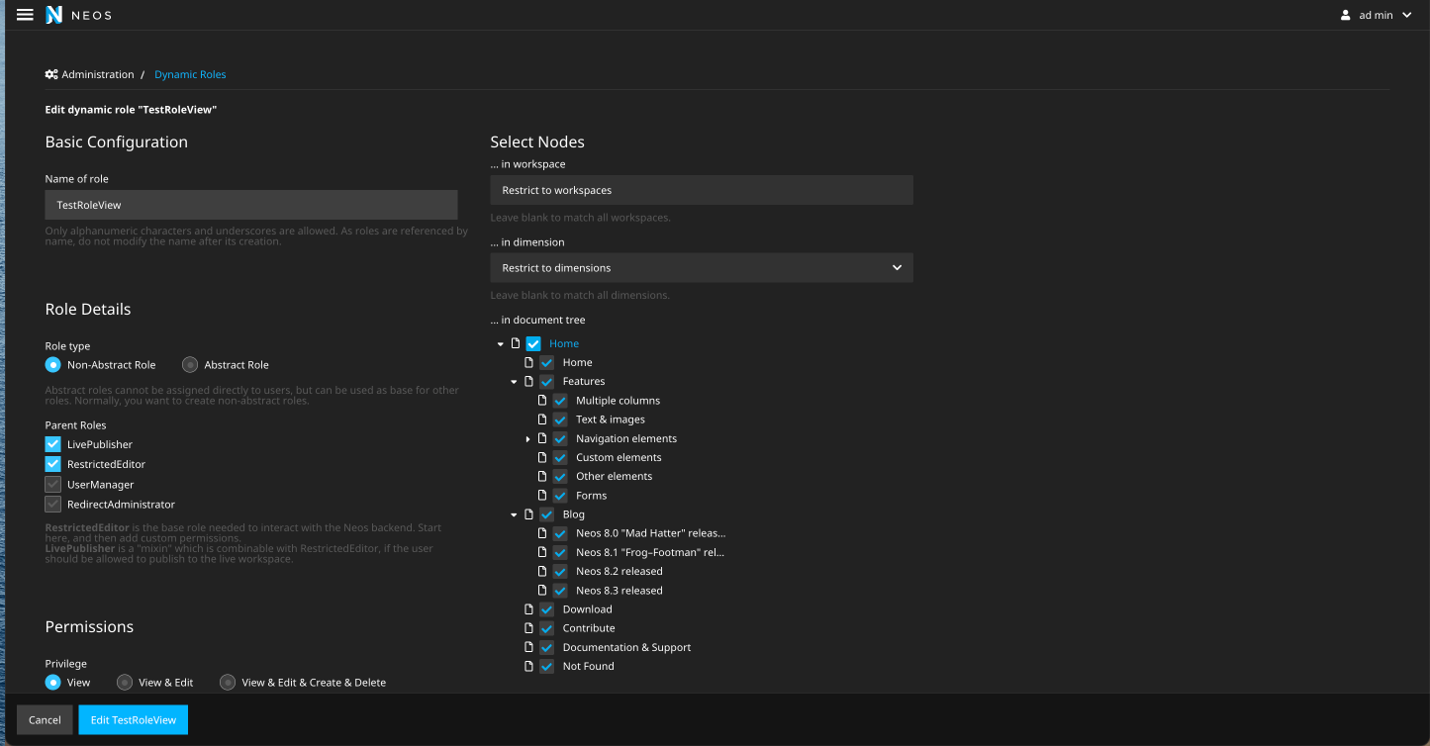The width and height of the screenshot is (1430, 746).
Task: Click the page icon of Neos 8.1 "Frog-Footman"
Action: coord(542,552)
